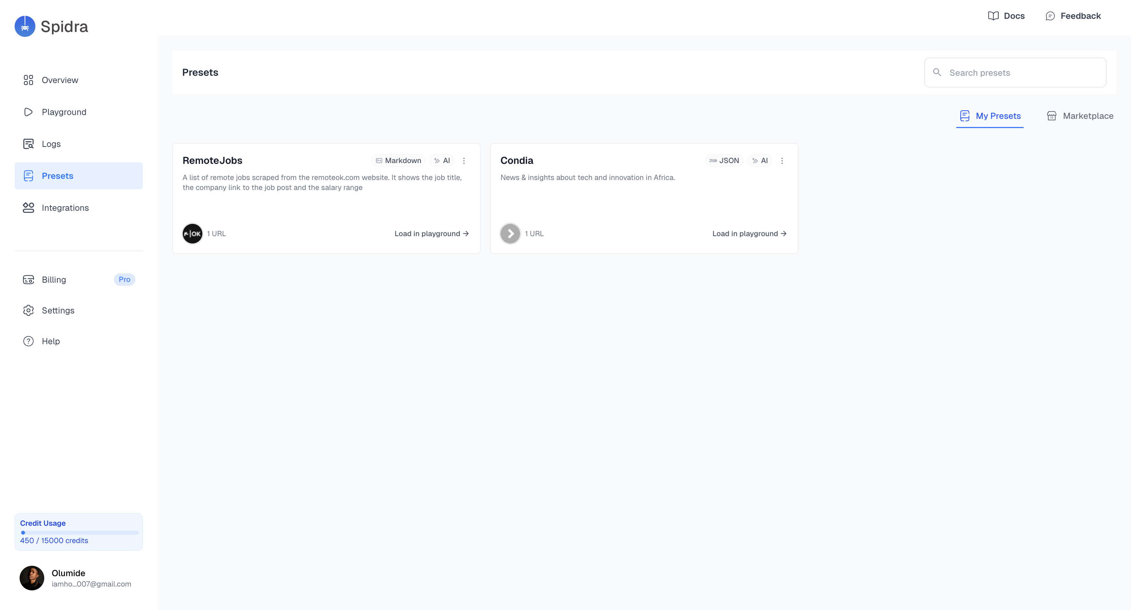Screen dimensions: 1131x610
Task: Open Billing with the Pro badge
Action: (54, 280)
